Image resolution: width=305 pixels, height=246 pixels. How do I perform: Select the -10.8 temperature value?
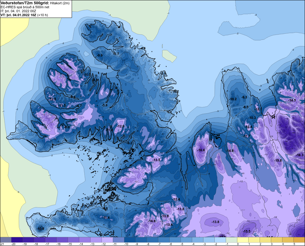41,229
